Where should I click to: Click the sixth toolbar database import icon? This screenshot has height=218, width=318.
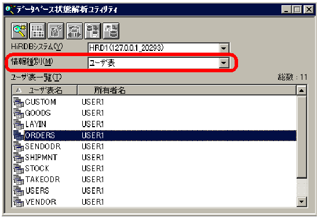111,31
